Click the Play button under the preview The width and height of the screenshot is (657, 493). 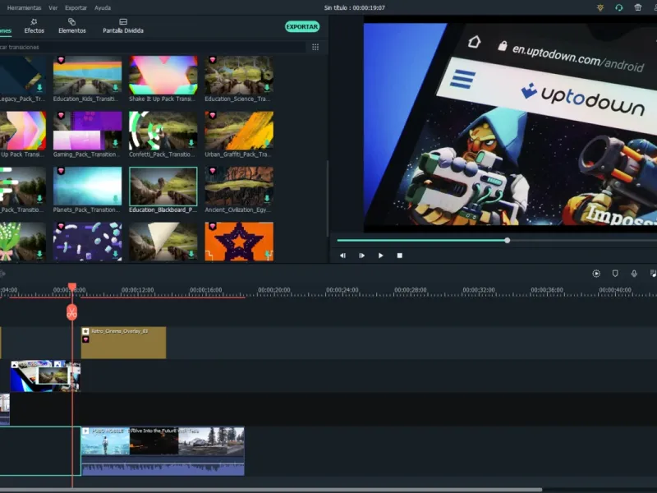pyautogui.click(x=380, y=256)
